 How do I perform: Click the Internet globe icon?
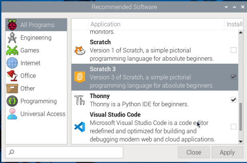[x=12, y=63]
